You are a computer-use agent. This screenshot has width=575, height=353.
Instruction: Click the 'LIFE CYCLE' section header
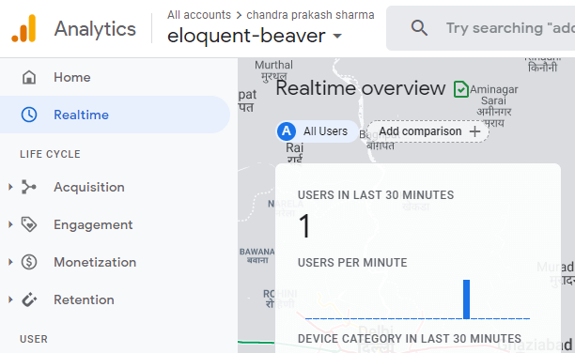coord(50,154)
